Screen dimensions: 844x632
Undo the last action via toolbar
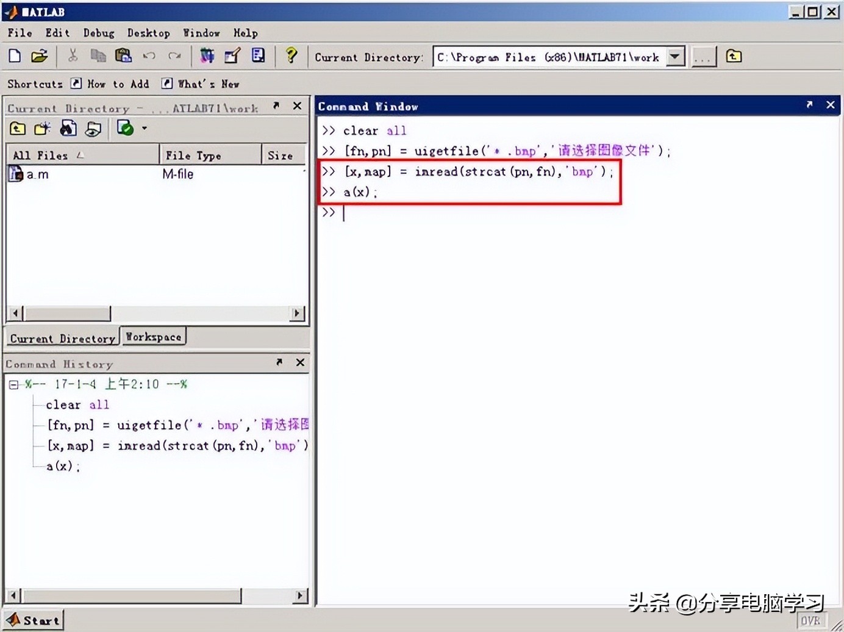point(149,56)
